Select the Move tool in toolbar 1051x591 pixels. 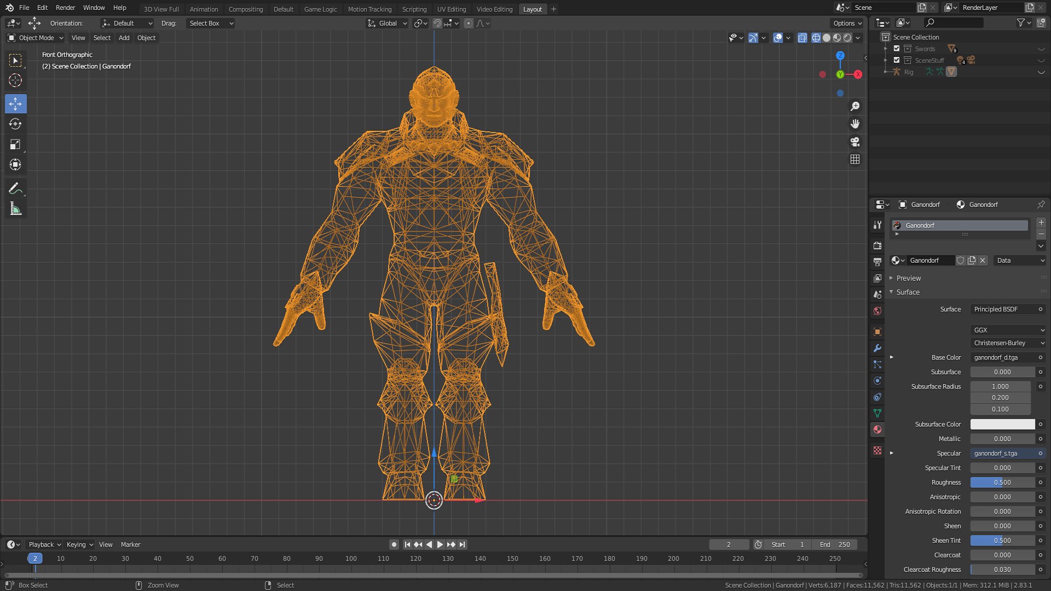(x=15, y=103)
